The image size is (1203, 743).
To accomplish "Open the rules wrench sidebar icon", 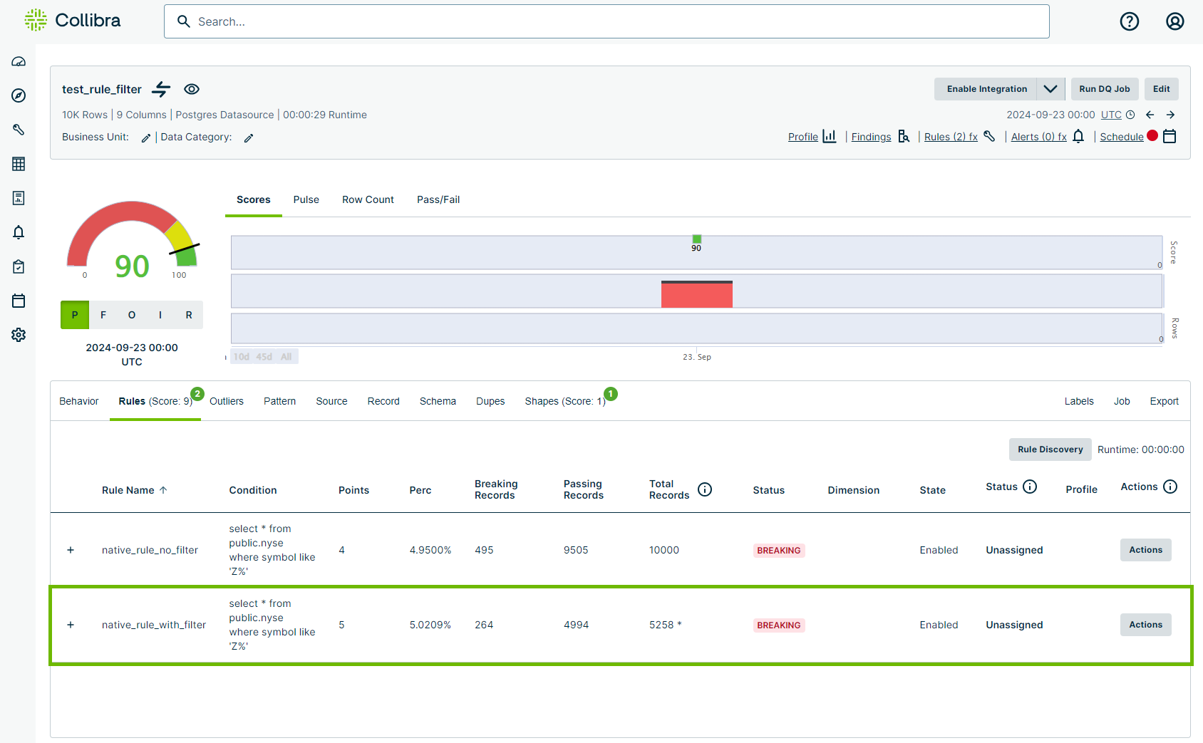I will tap(19, 130).
